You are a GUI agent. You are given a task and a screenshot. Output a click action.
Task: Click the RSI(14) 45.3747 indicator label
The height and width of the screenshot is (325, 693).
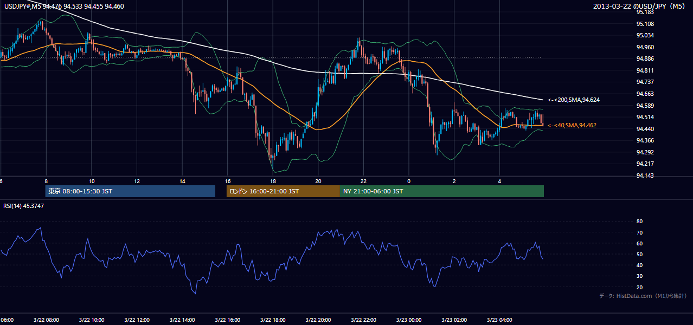tap(24, 206)
